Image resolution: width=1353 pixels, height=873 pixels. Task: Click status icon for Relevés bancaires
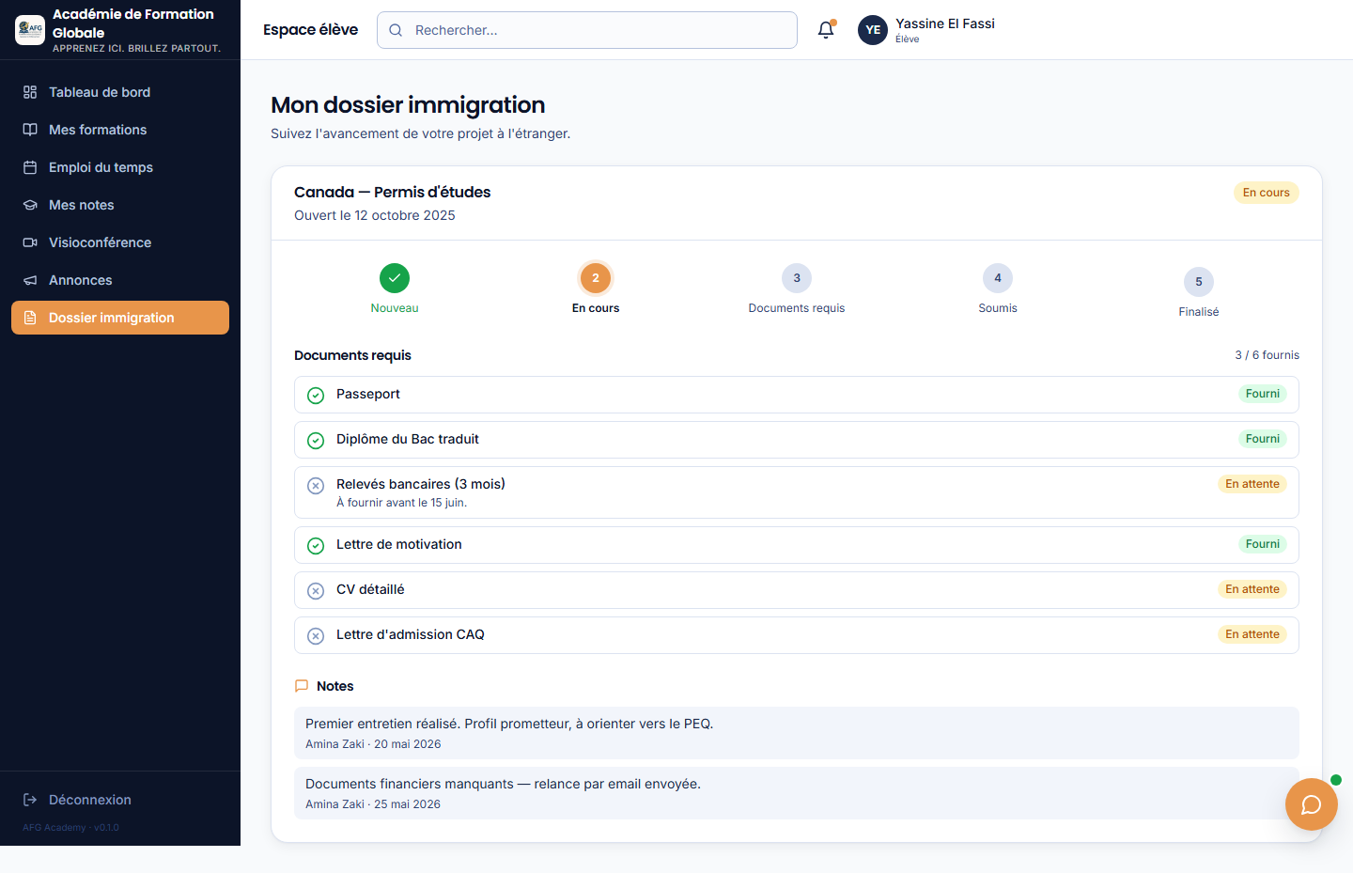pyautogui.click(x=316, y=485)
